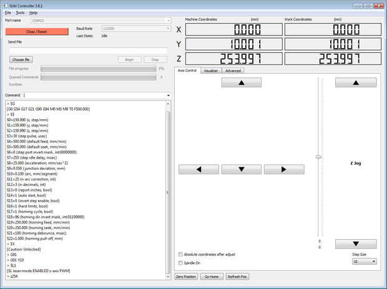Click the '$0=159.990 (x, step/mm)' line
The height and width of the screenshot is (289, 387).
pyautogui.click(x=27, y=120)
